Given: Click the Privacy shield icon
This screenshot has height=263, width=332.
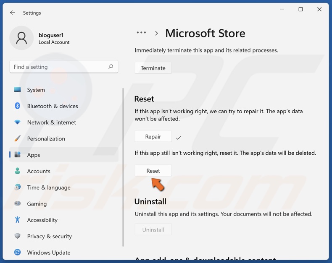Looking at the screenshot, I should click(17, 236).
